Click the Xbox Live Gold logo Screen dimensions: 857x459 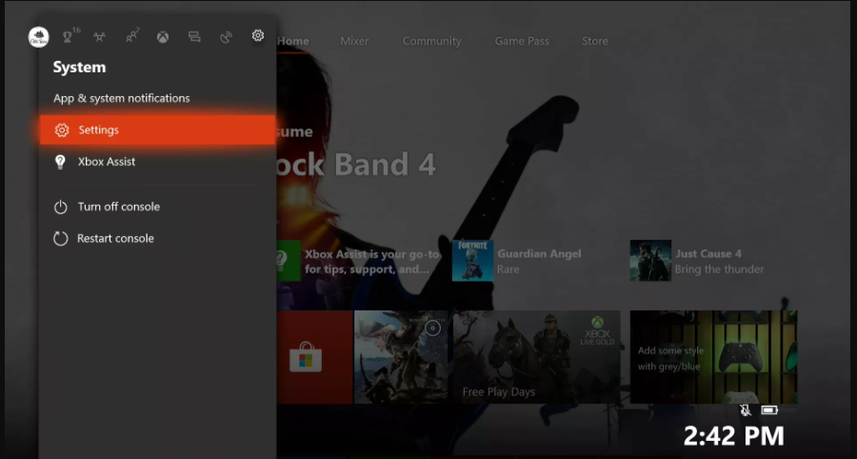[x=597, y=331]
